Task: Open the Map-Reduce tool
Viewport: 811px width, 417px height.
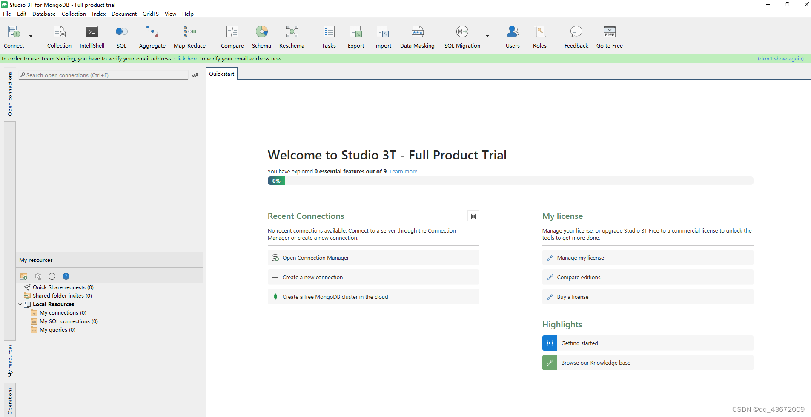Action: point(189,36)
